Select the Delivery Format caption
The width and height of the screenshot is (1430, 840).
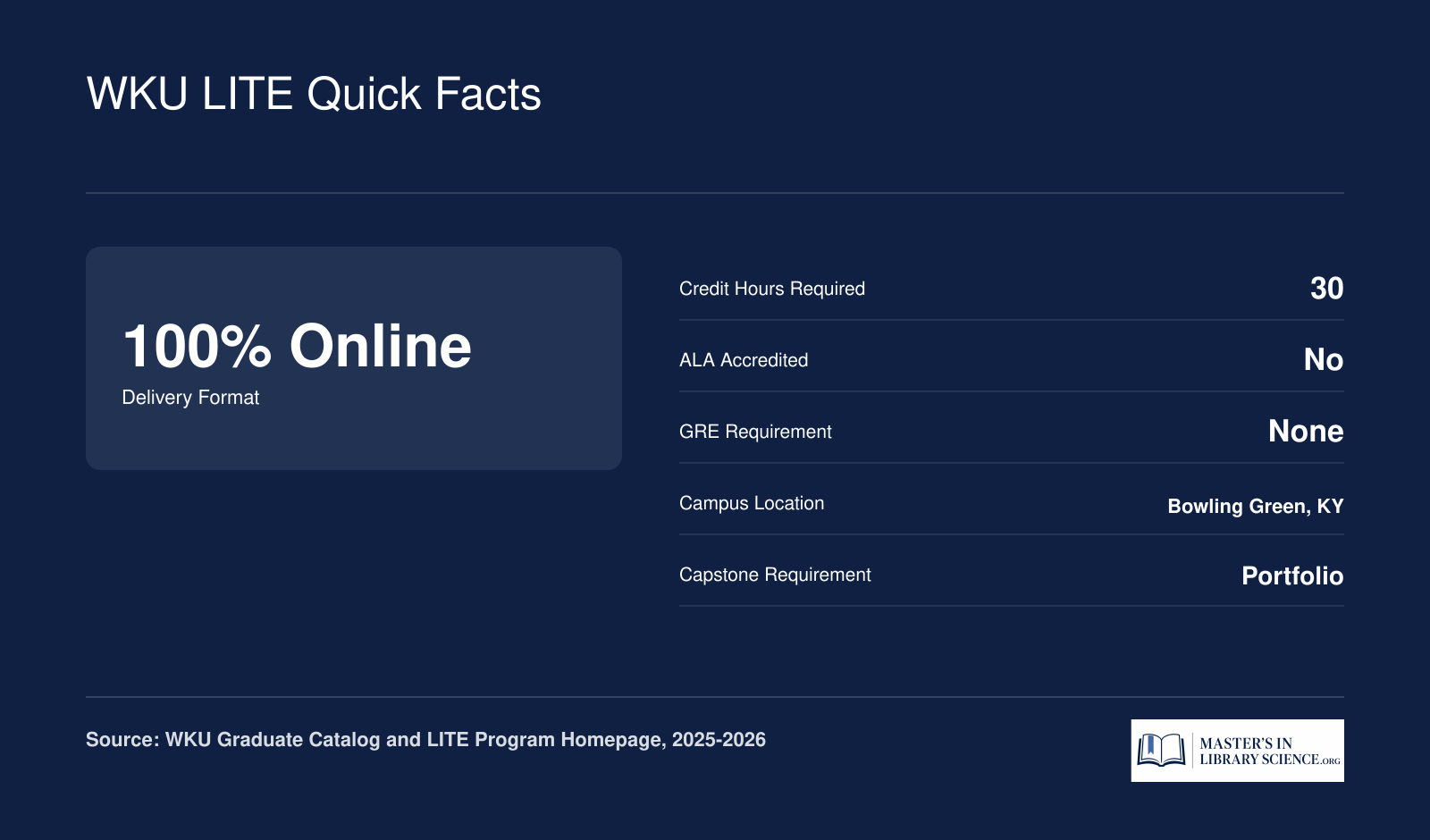(190, 398)
